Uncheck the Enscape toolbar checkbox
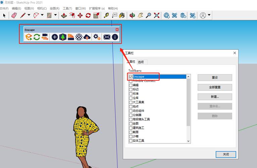 point(131,77)
